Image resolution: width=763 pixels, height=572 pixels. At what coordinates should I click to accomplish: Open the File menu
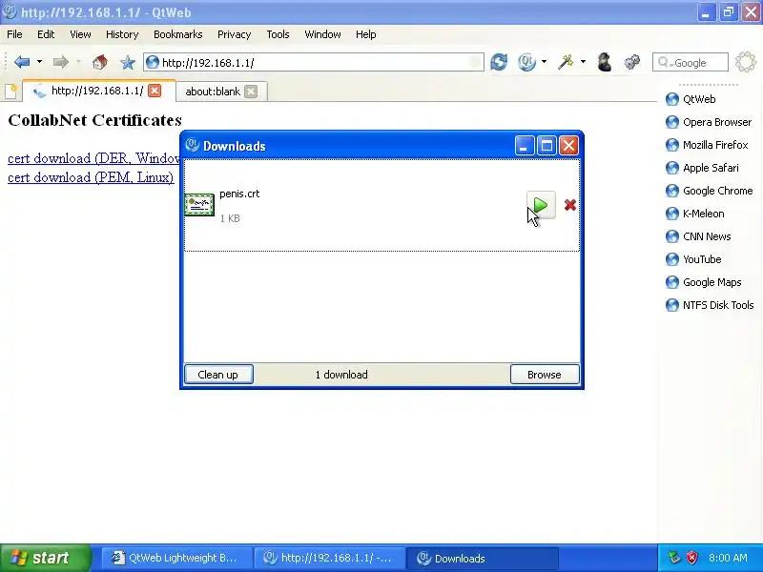(14, 34)
